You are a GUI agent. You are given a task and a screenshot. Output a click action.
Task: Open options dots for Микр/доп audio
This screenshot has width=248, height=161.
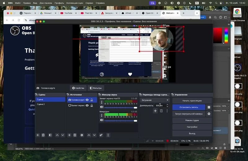[x=102, y=115]
